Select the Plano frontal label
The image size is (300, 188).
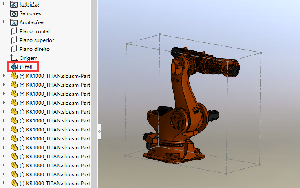pyautogui.click(x=35, y=31)
